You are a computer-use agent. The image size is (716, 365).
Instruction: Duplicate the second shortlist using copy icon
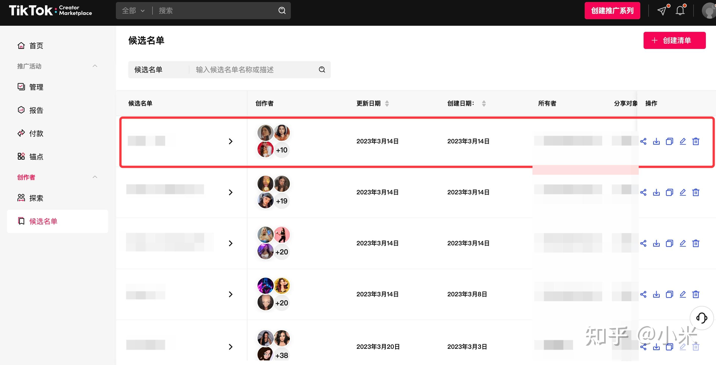(x=669, y=192)
